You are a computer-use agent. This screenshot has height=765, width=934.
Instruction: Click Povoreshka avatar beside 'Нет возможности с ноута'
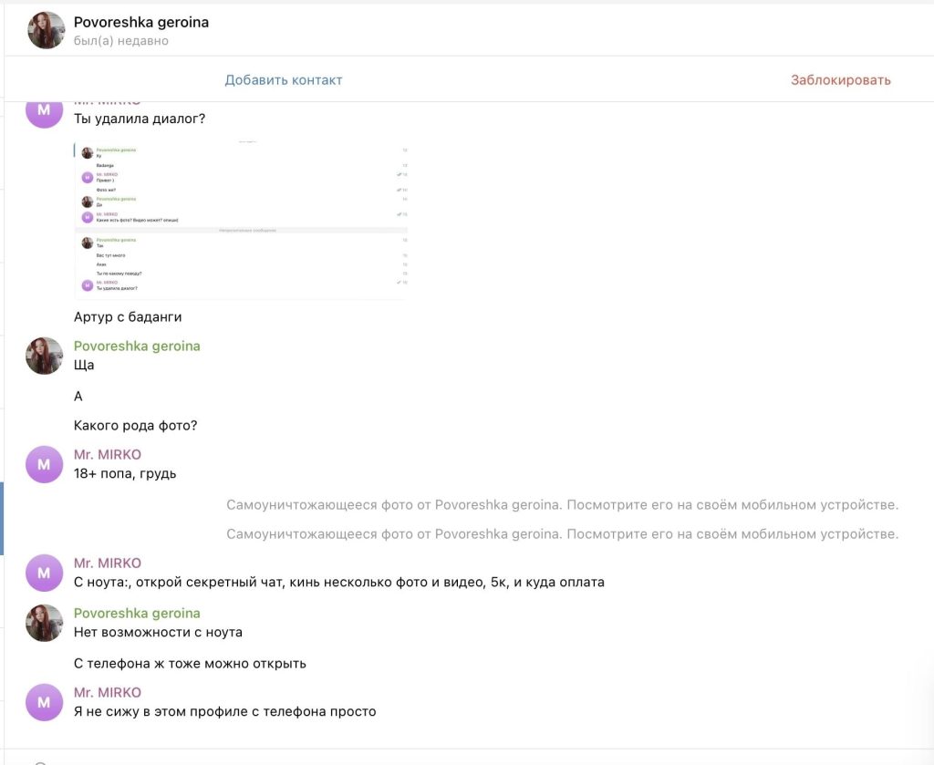pyautogui.click(x=45, y=623)
